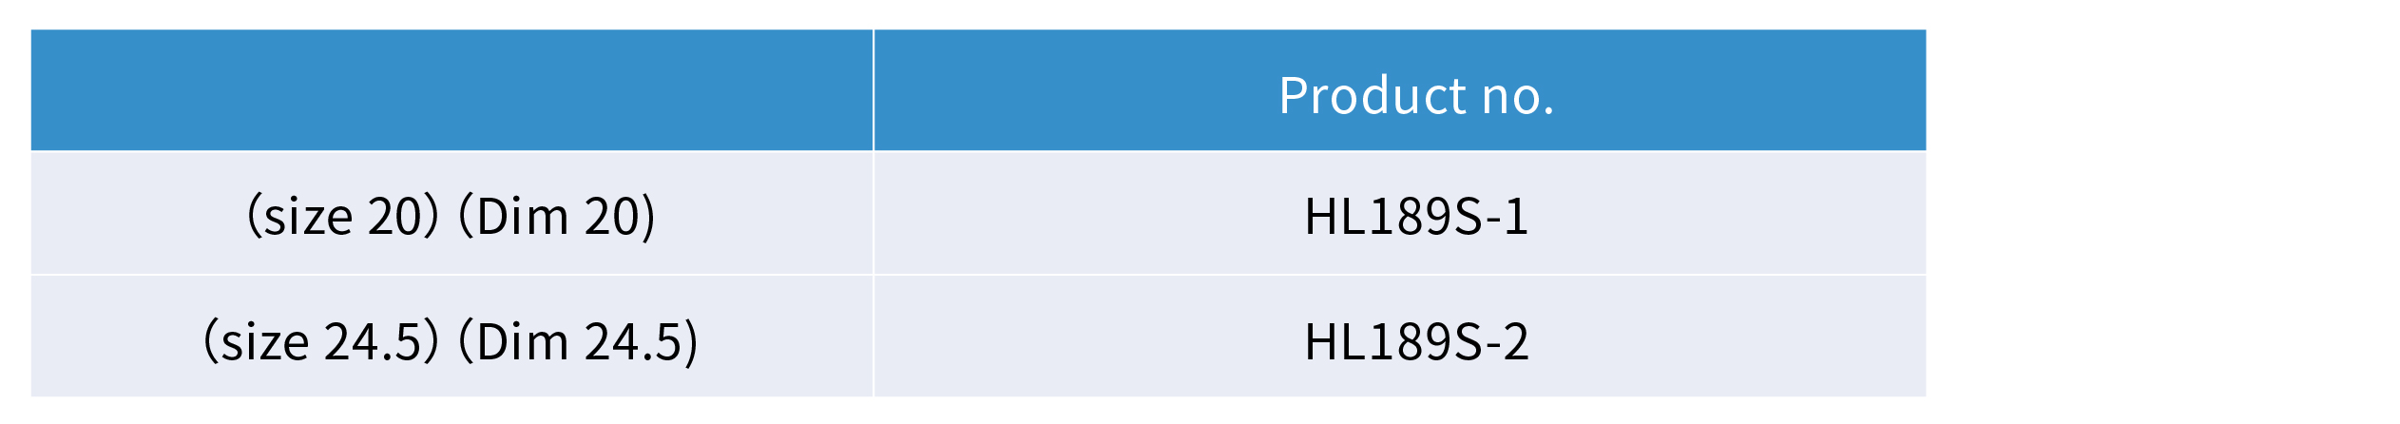Image resolution: width=2400 pixels, height=424 pixels.
Task: Click the border between the two data rows
Action: pyautogui.click(x=978, y=276)
